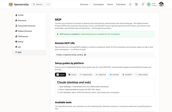This screenshot has height=112, width=172.
Task: Open the bookmarks icon in header
Action: pos(130,5)
